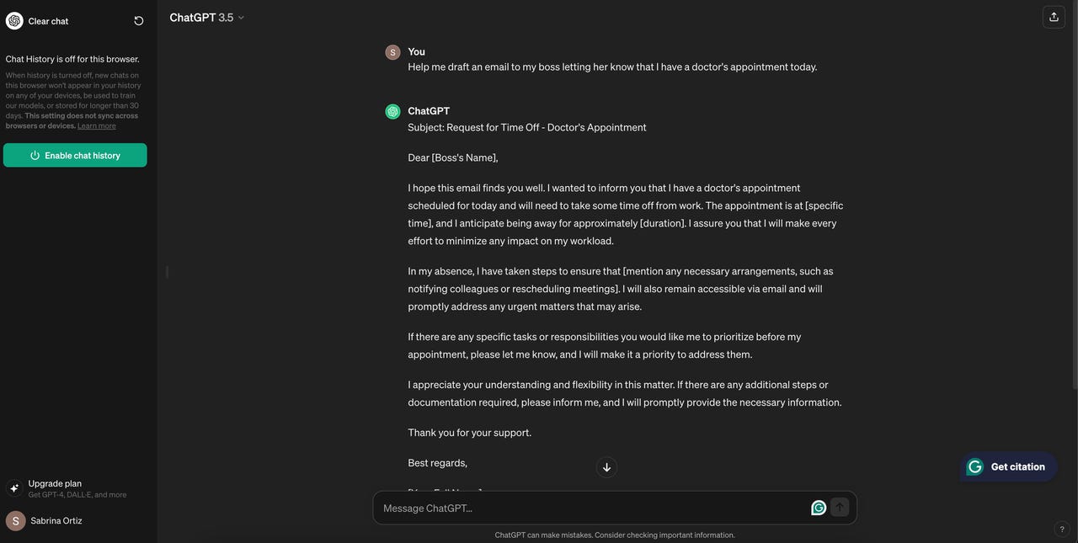Screen dimensions: 1078x543
Task: Focus the Message ChatGPT input field
Action: point(590,508)
